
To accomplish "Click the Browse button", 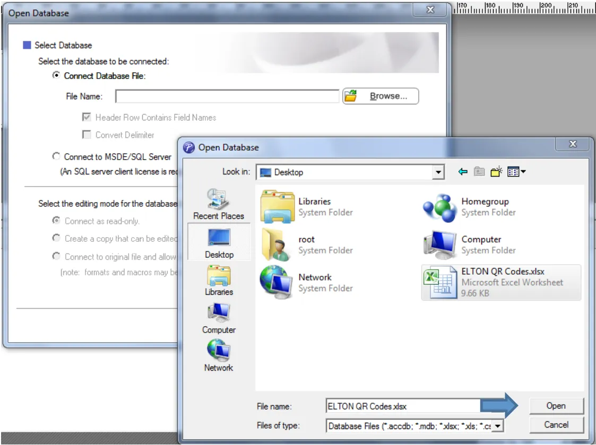I will click(x=381, y=96).
